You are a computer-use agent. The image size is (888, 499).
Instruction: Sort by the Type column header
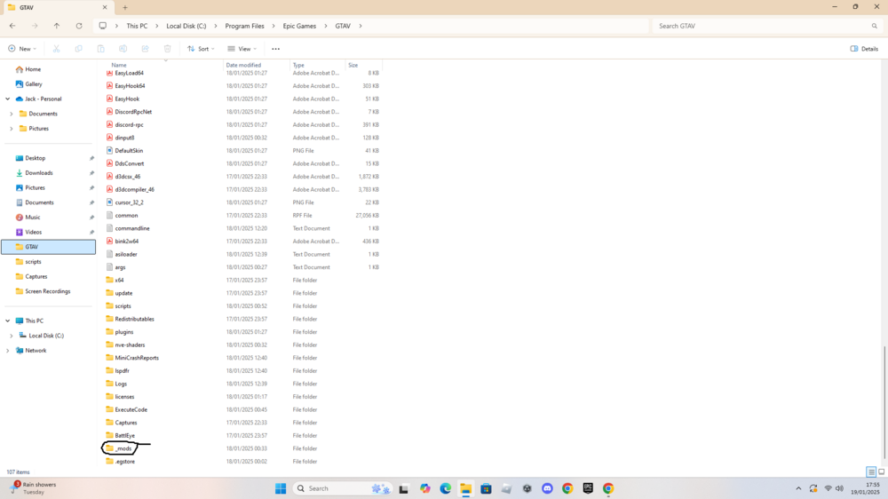click(298, 65)
